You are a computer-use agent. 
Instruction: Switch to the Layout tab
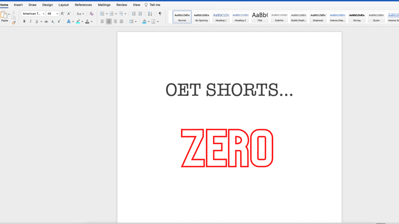tap(64, 5)
